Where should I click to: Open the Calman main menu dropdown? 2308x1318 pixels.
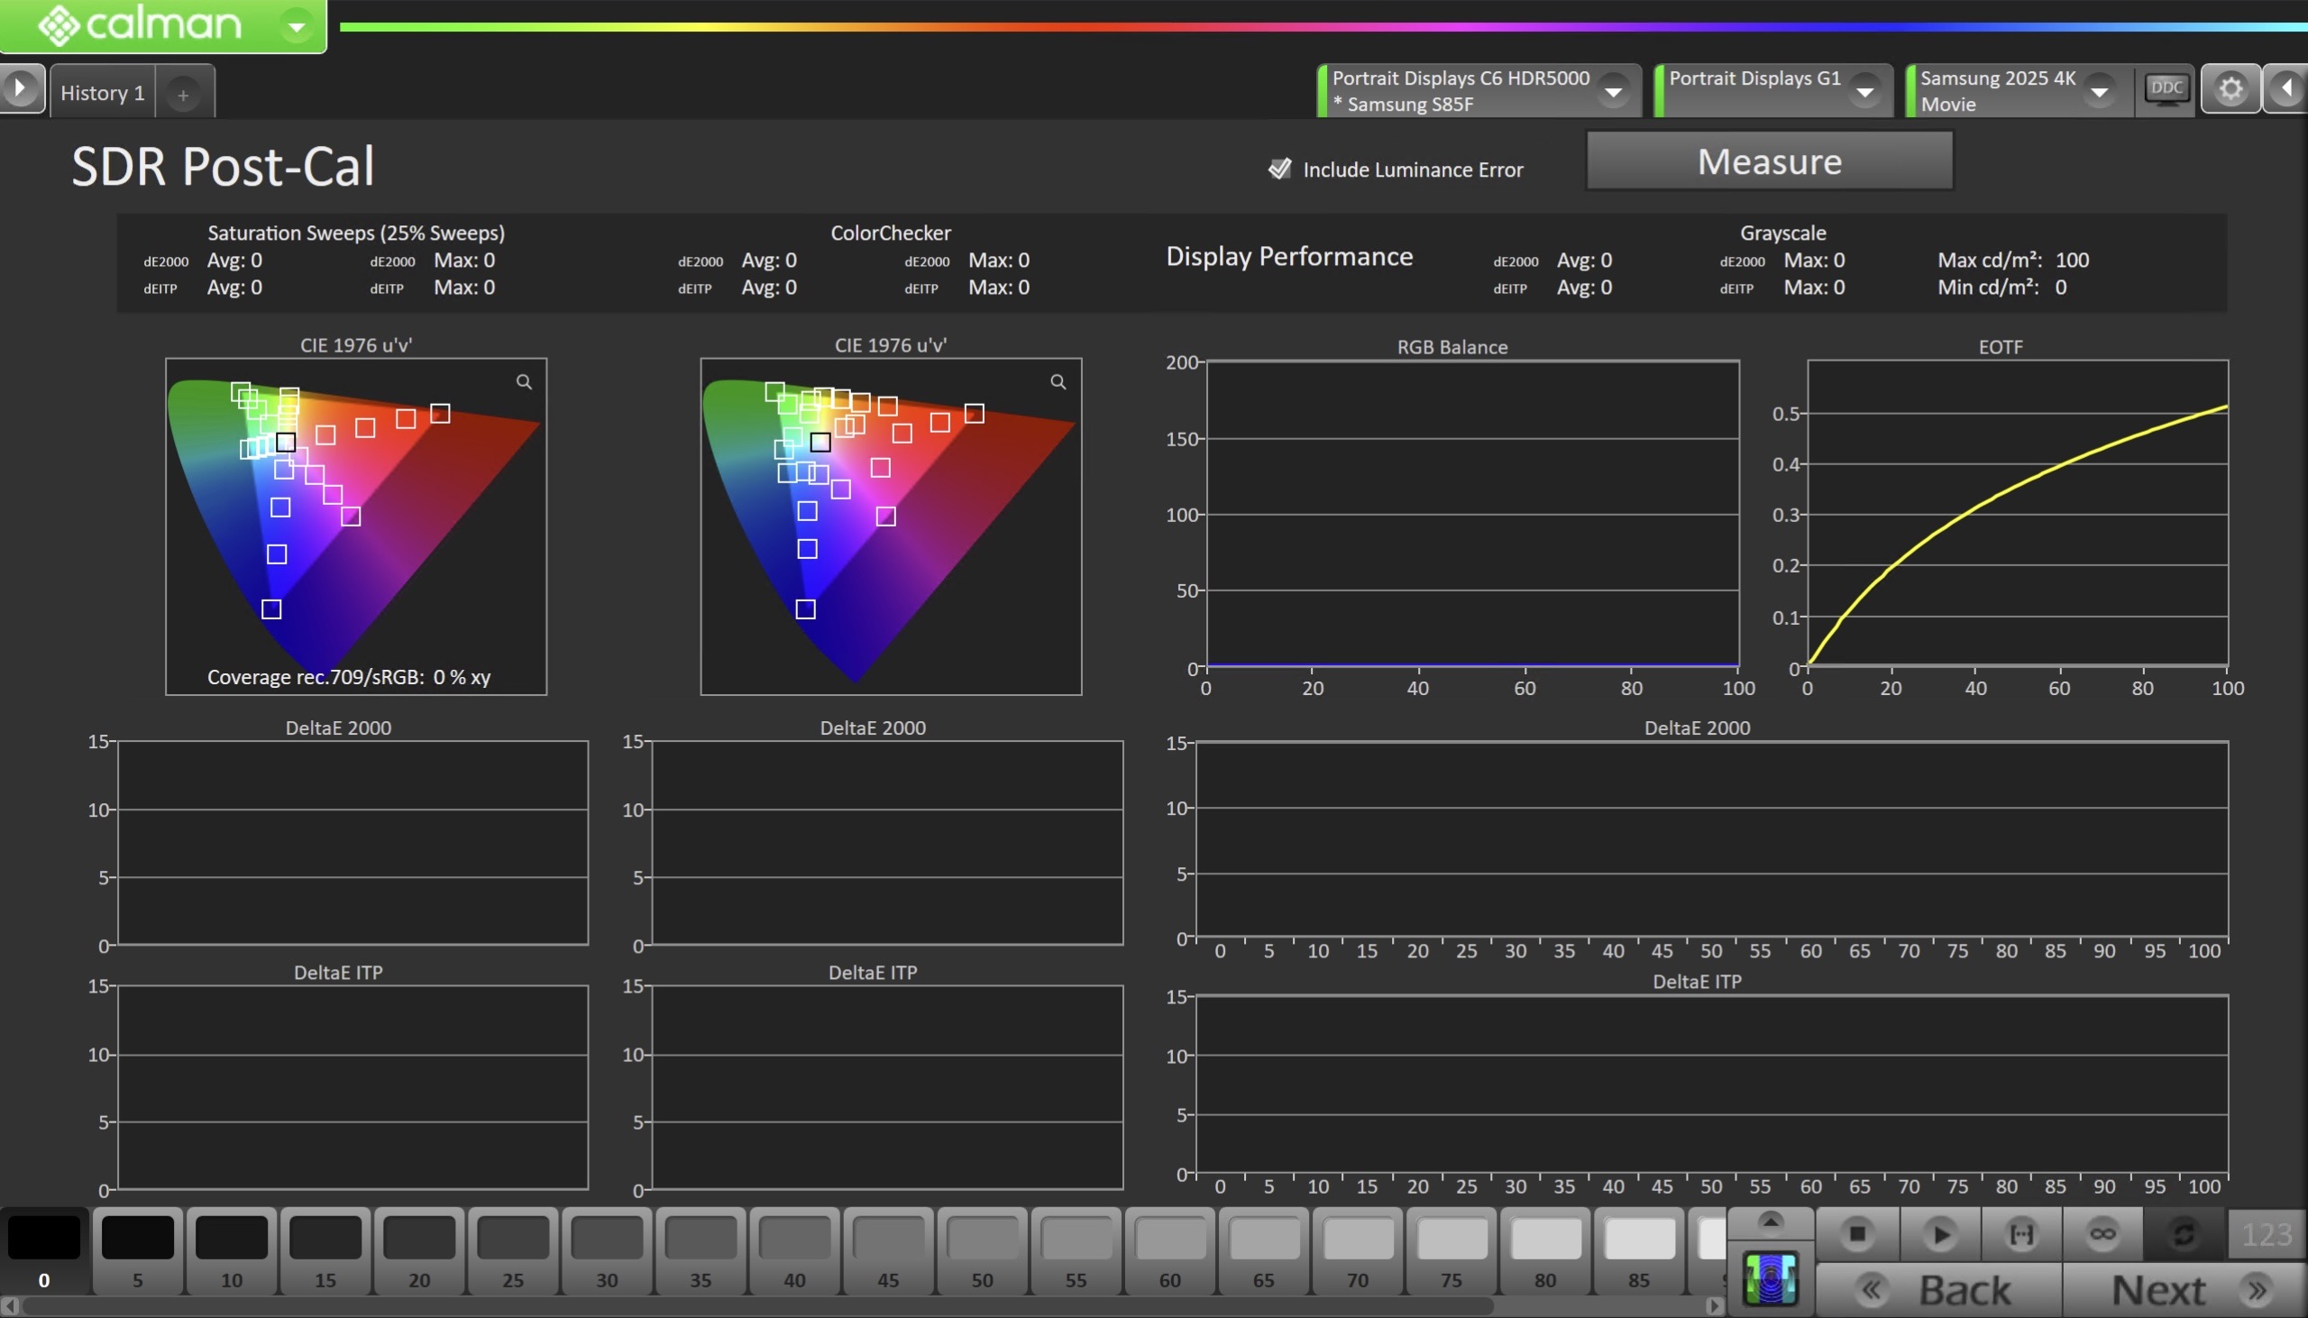click(x=296, y=26)
